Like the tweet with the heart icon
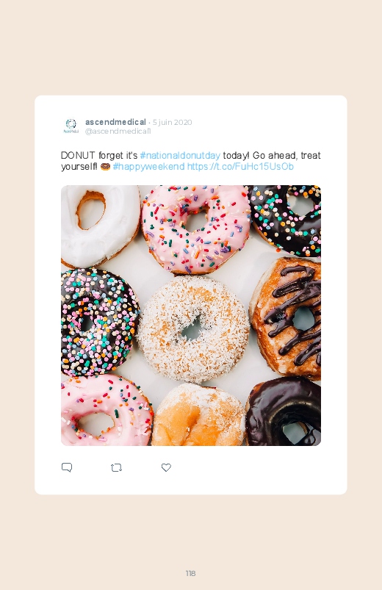Screen dimensions: 382x590 coord(166,467)
